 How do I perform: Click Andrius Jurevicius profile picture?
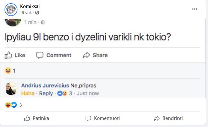[11, 89]
